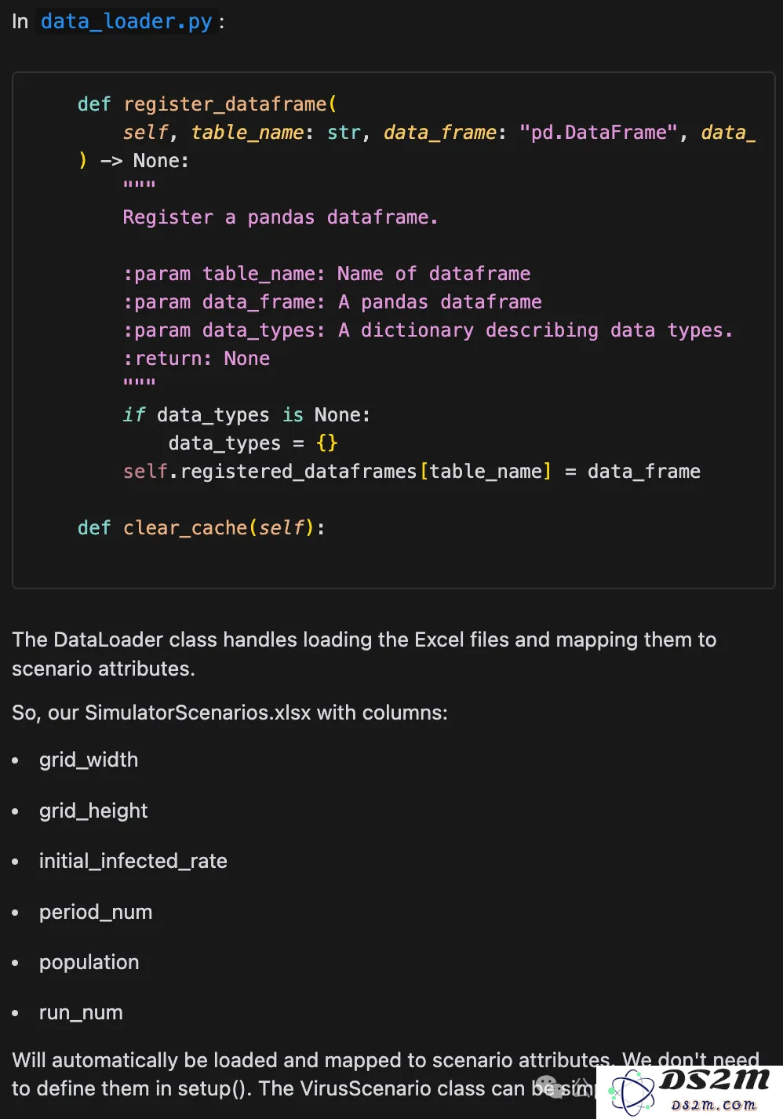The height and width of the screenshot is (1119, 783).
Task: Click the self.registered_dataframes assignment line
Action: pos(412,472)
